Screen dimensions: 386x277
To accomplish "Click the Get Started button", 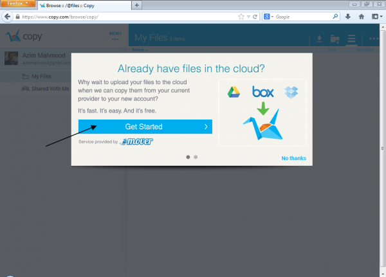I will click(x=145, y=127).
